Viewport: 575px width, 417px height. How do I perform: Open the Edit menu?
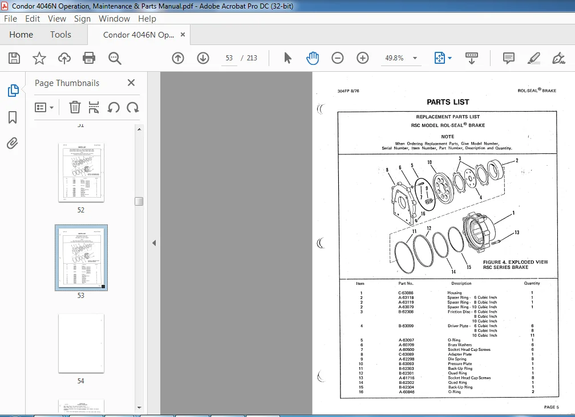coord(33,19)
